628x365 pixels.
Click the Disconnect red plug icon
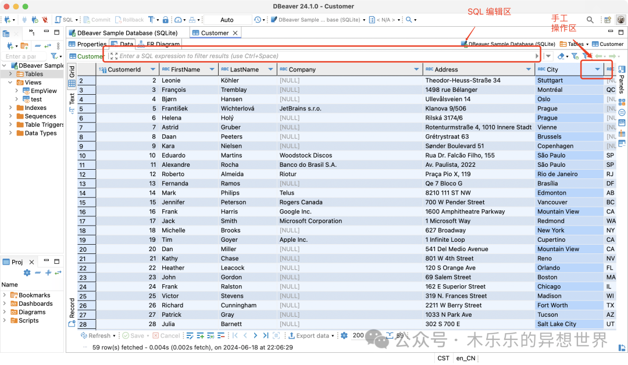coord(45,20)
